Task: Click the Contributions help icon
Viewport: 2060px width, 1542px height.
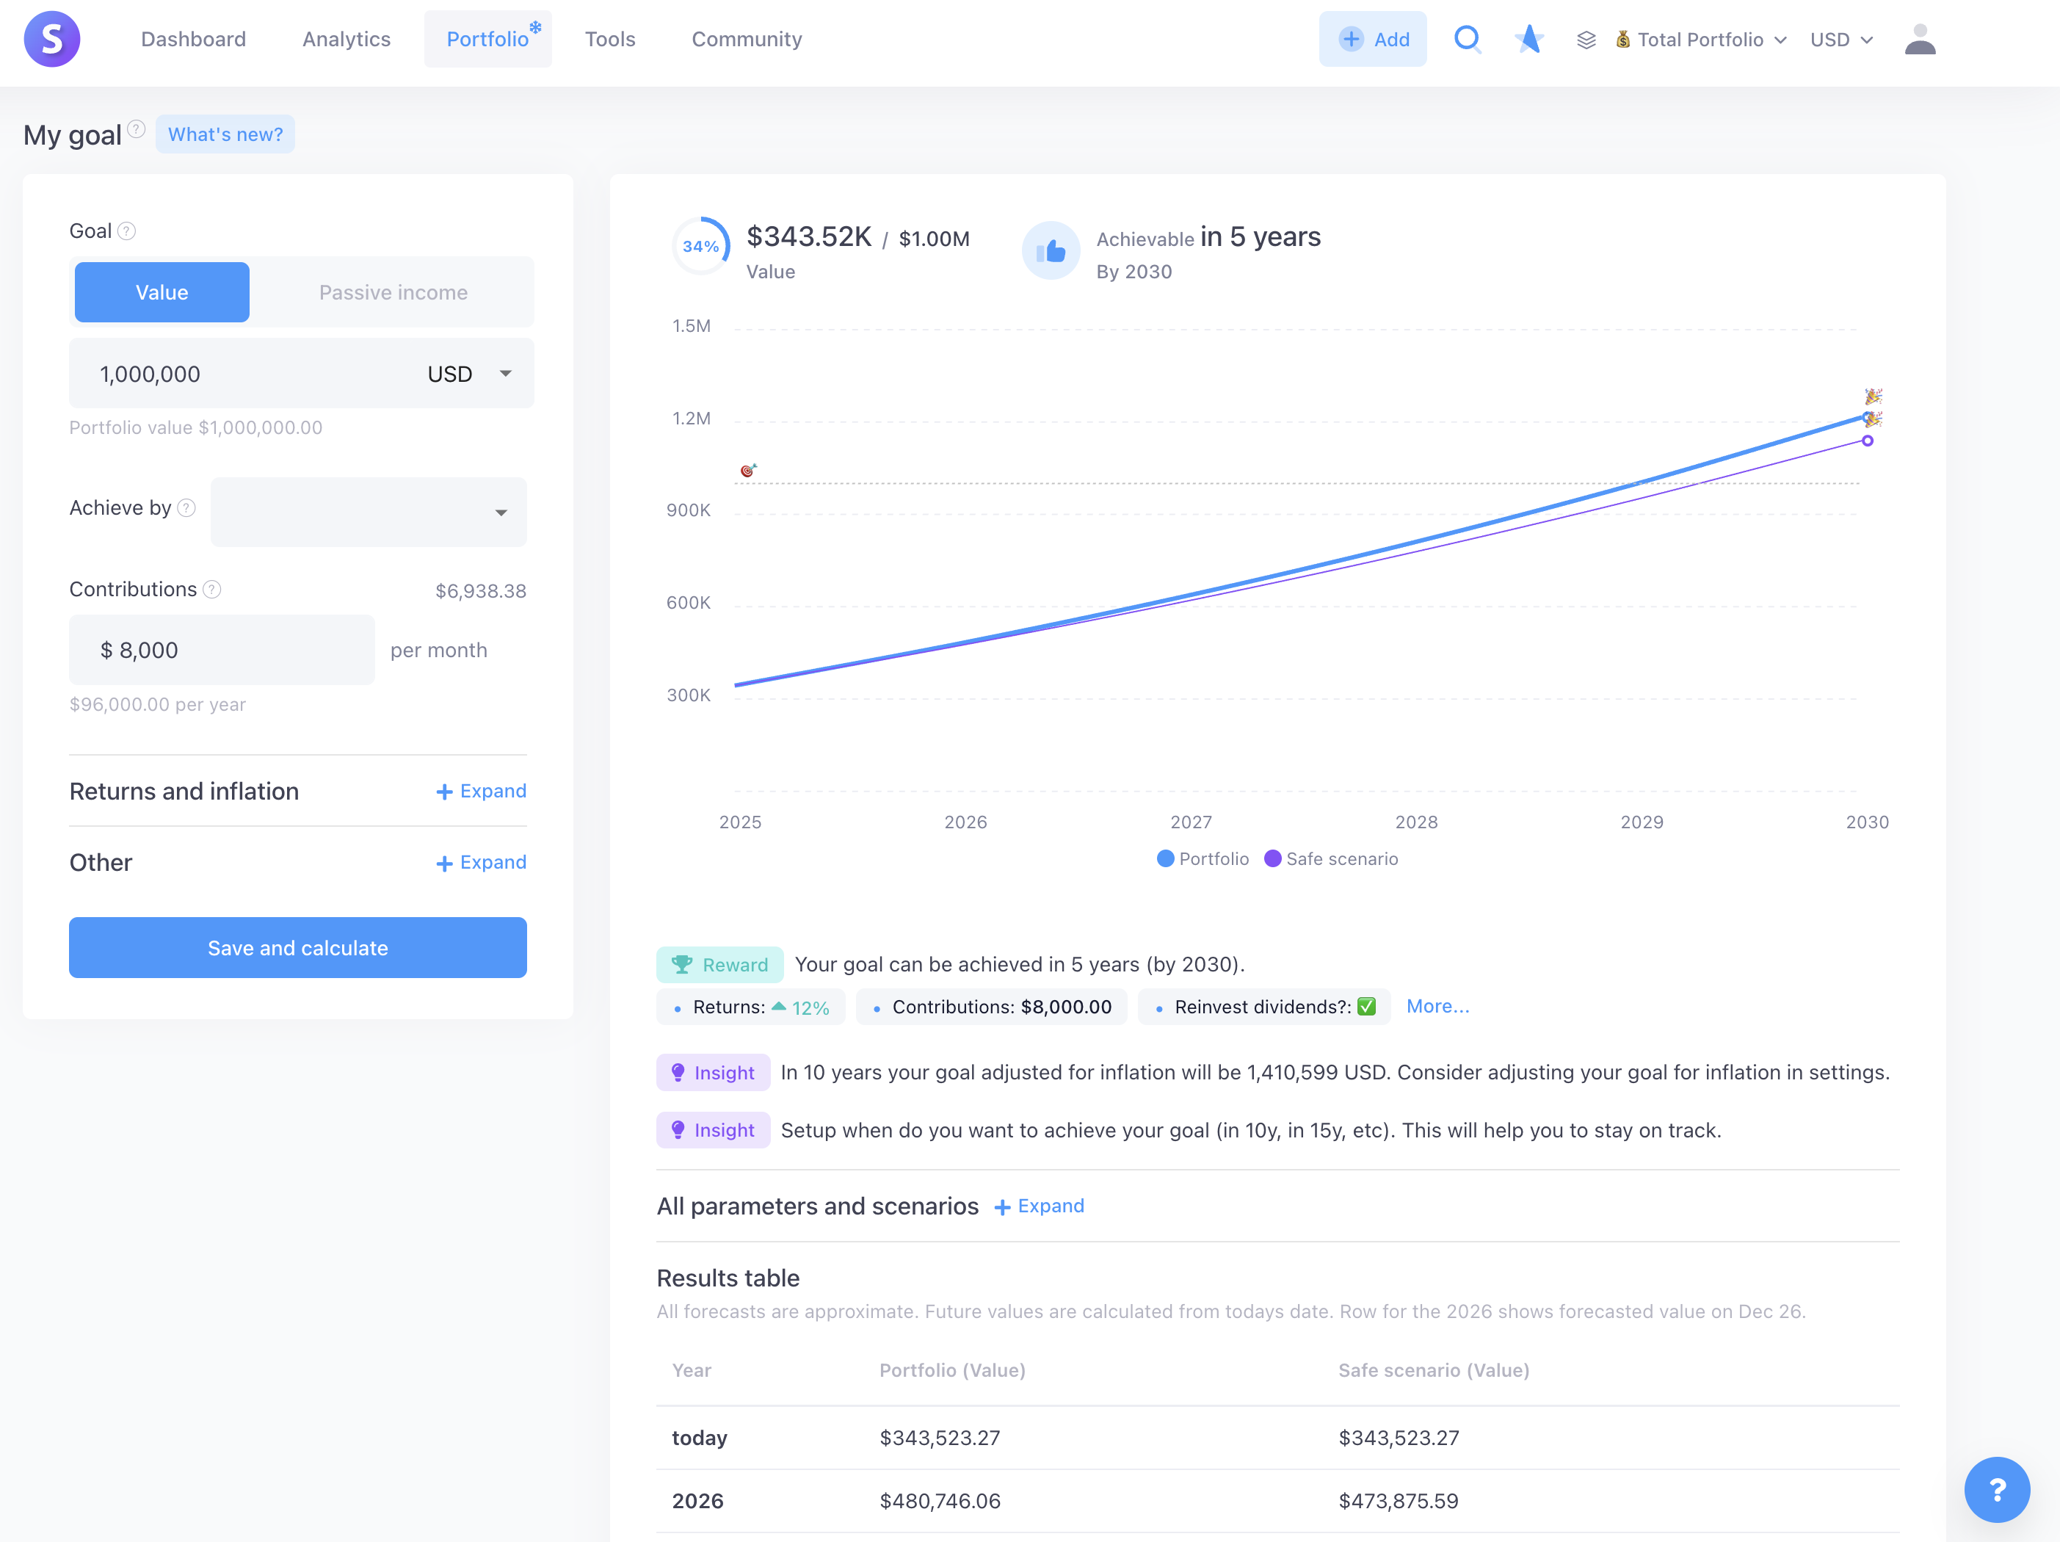Action: (212, 590)
